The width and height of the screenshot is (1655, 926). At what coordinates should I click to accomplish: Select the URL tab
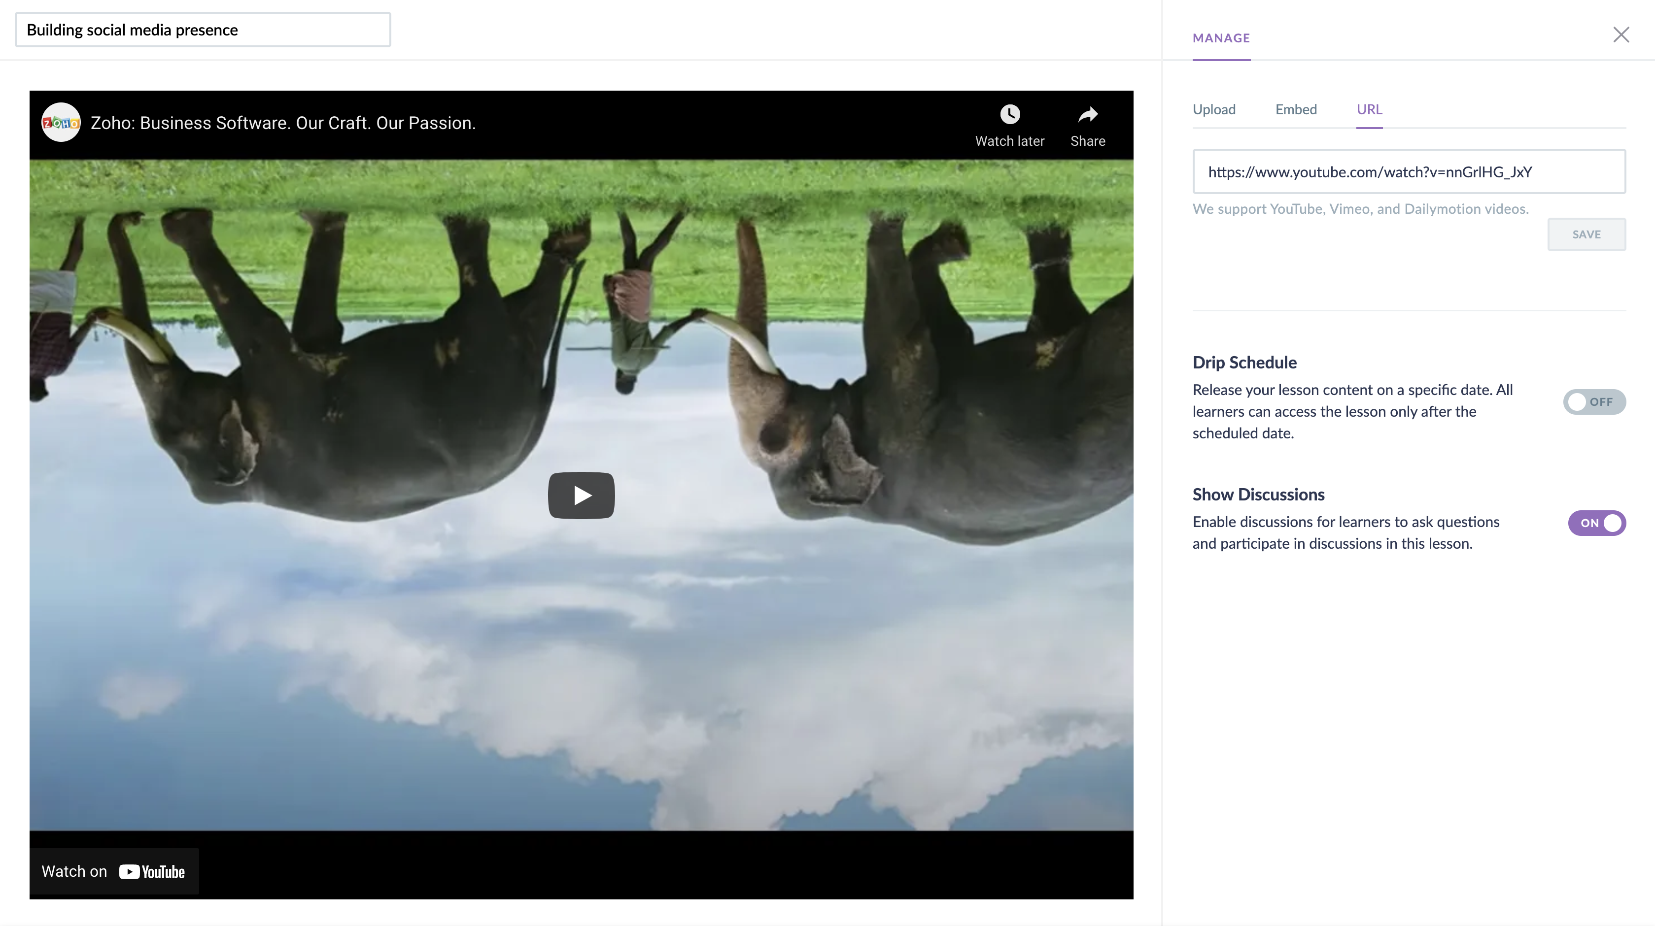click(x=1369, y=109)
